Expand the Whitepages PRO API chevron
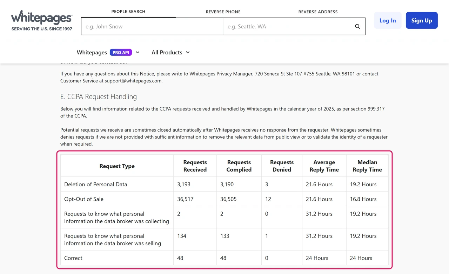Screen dimensions: 449x274 [138, 52]
